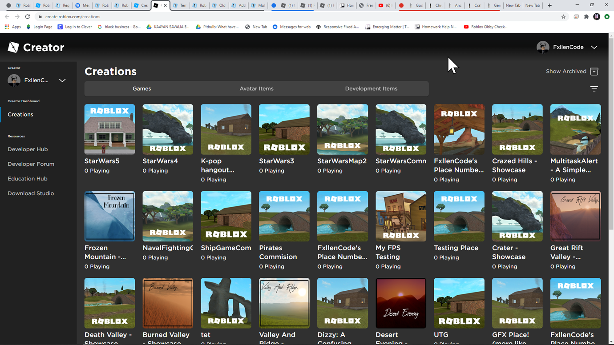The image size is (614, 345).
Task: Bookmark the page using the star icon
Action: click(563, 16)
